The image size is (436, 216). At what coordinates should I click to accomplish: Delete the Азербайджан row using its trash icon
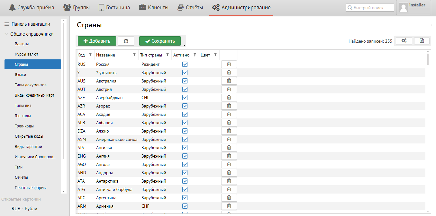pyautogui.click(x=229, y=98)
